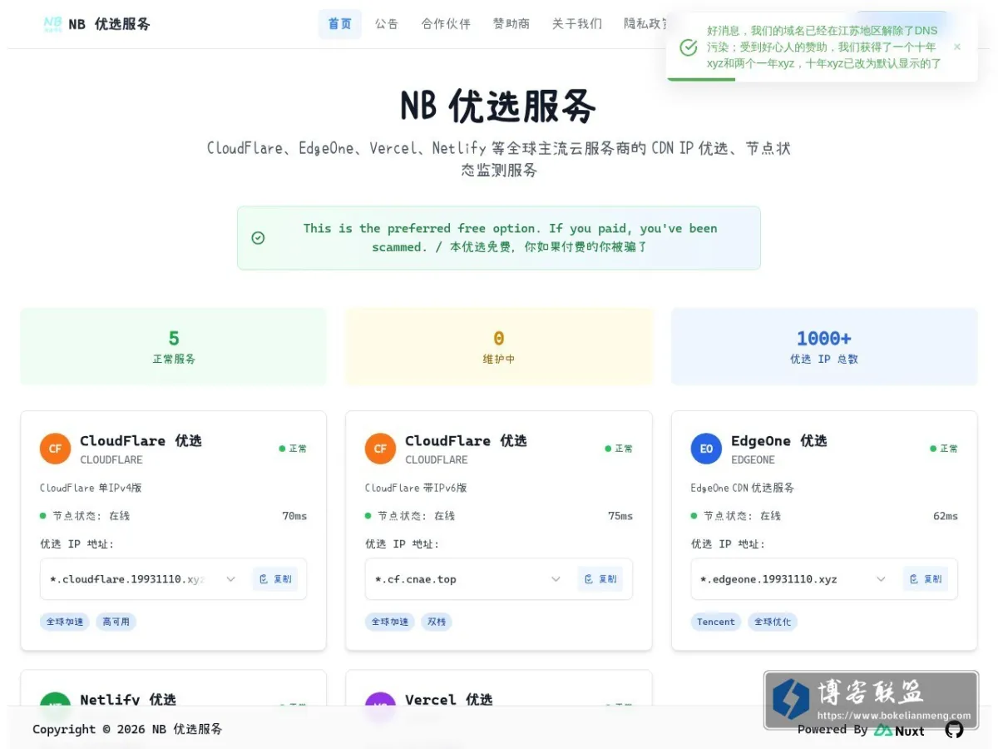
Task: Click the Nuxt logo in footer
Action: click(x=899, y=730)
